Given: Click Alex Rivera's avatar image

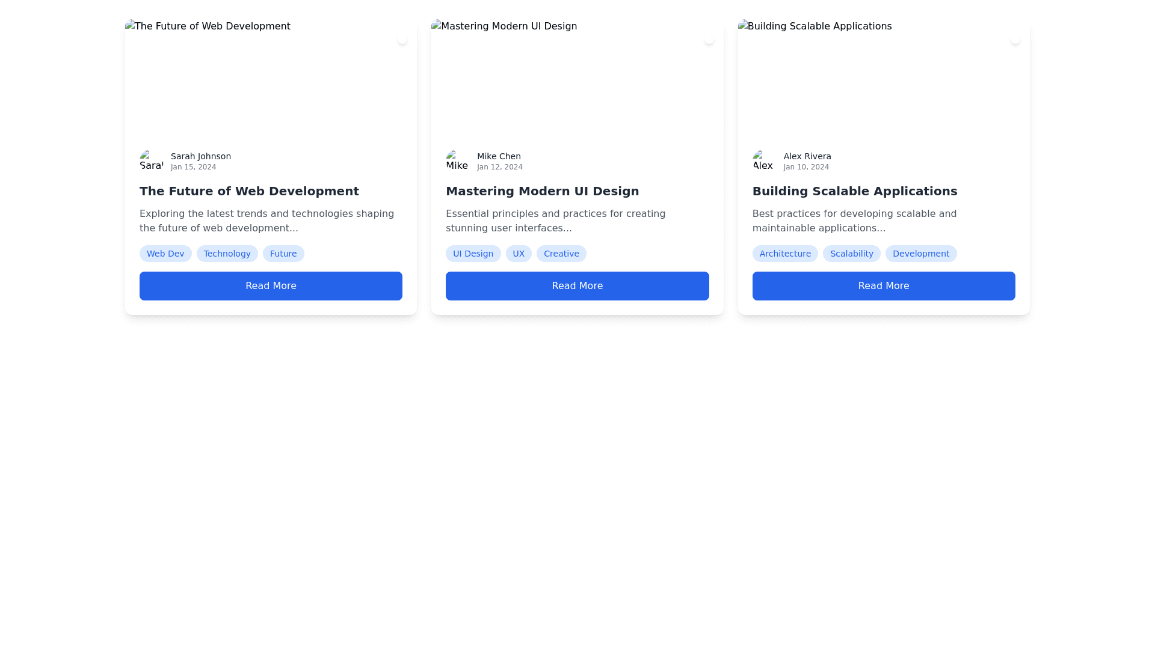Looking at the screenshot, I should pos(764,161).
